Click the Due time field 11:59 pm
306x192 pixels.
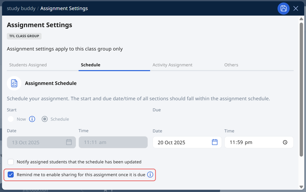point(252,142)
